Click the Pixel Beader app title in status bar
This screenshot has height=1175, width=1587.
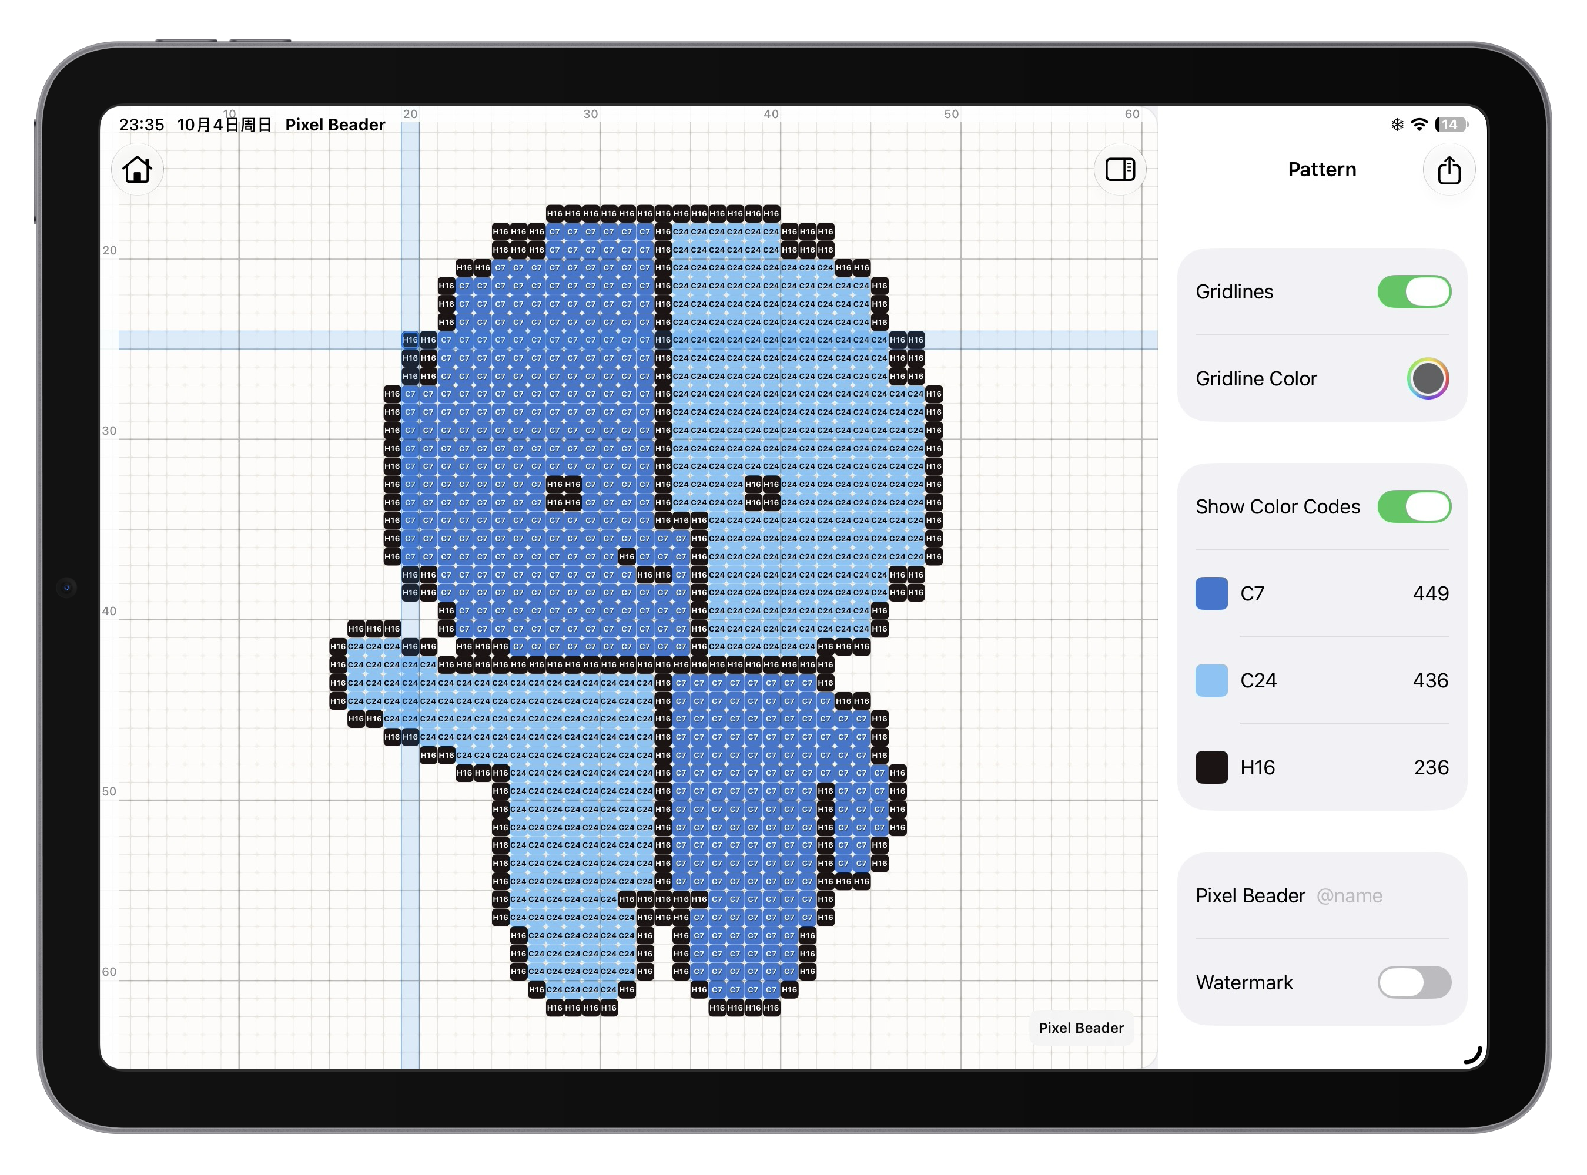point(335,125)
